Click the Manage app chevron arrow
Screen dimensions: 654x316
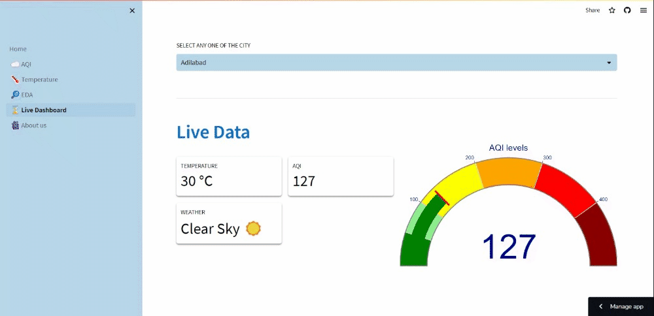click(600, 306)
